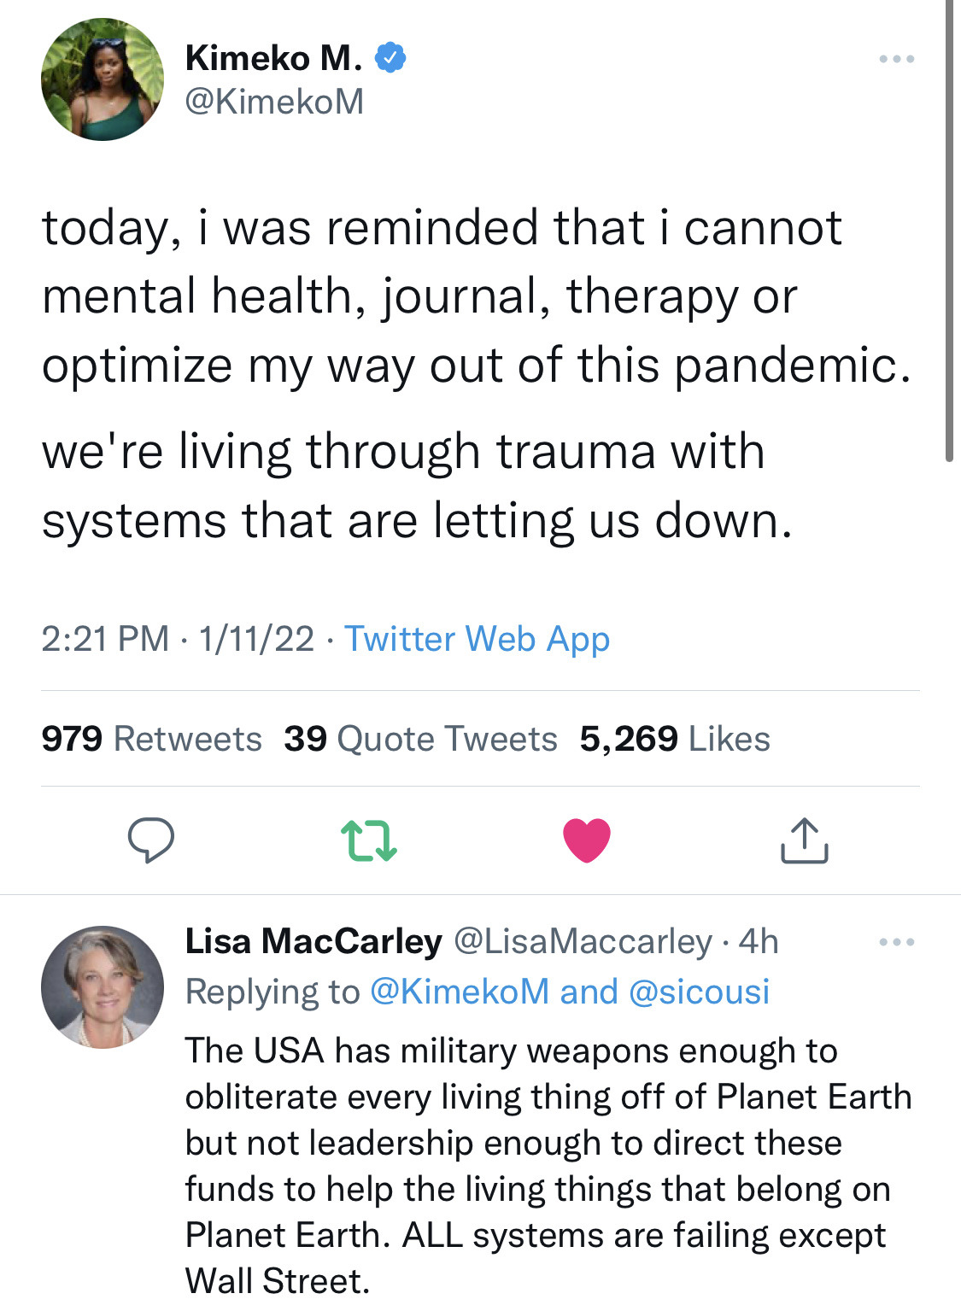
Task: Open the three-dot menu on Kimeko's tweet
Action: (x=897, y=59)
